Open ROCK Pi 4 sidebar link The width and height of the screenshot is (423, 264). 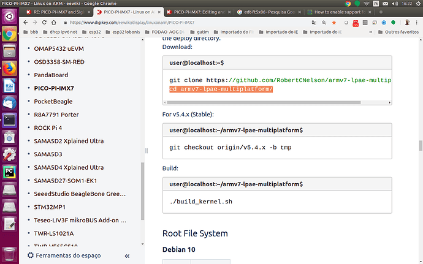pyautogui.click(x=48, y=128)
